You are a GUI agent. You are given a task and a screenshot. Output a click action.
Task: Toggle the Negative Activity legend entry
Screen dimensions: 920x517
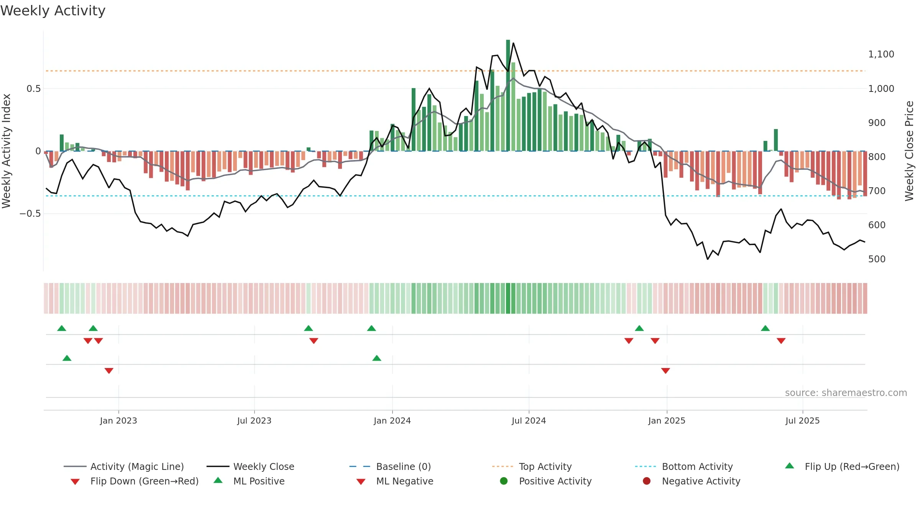(x=691, y=481)
